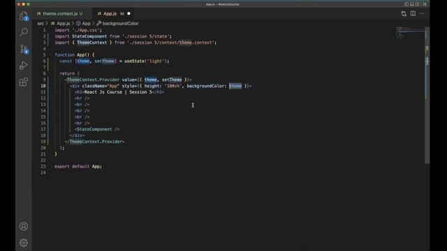
Task: Click the '100vh' height value
Action: [x=173, y=86]
